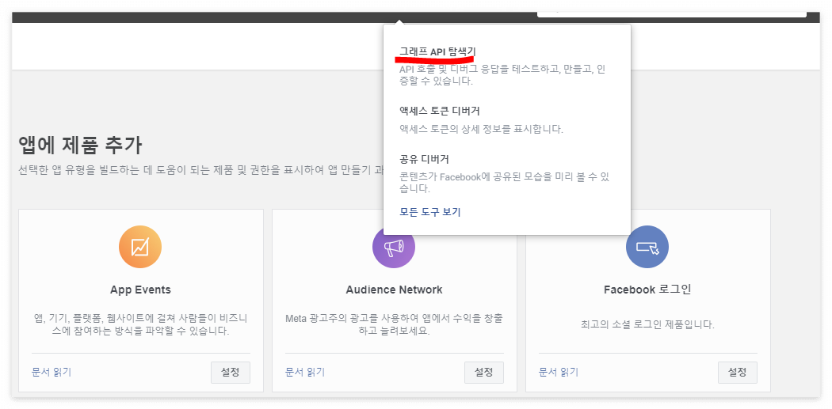
Task: Read docs link in Audience Network card
Action: pyautogui.click(x=305, y=372)
